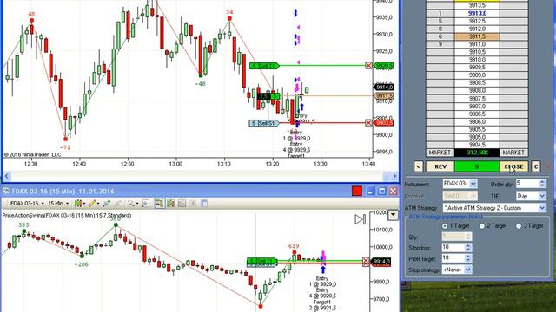This screenshot has height=312, width=556.
Task: Click the 9913,0 last price cell
Action: (477, 14)
